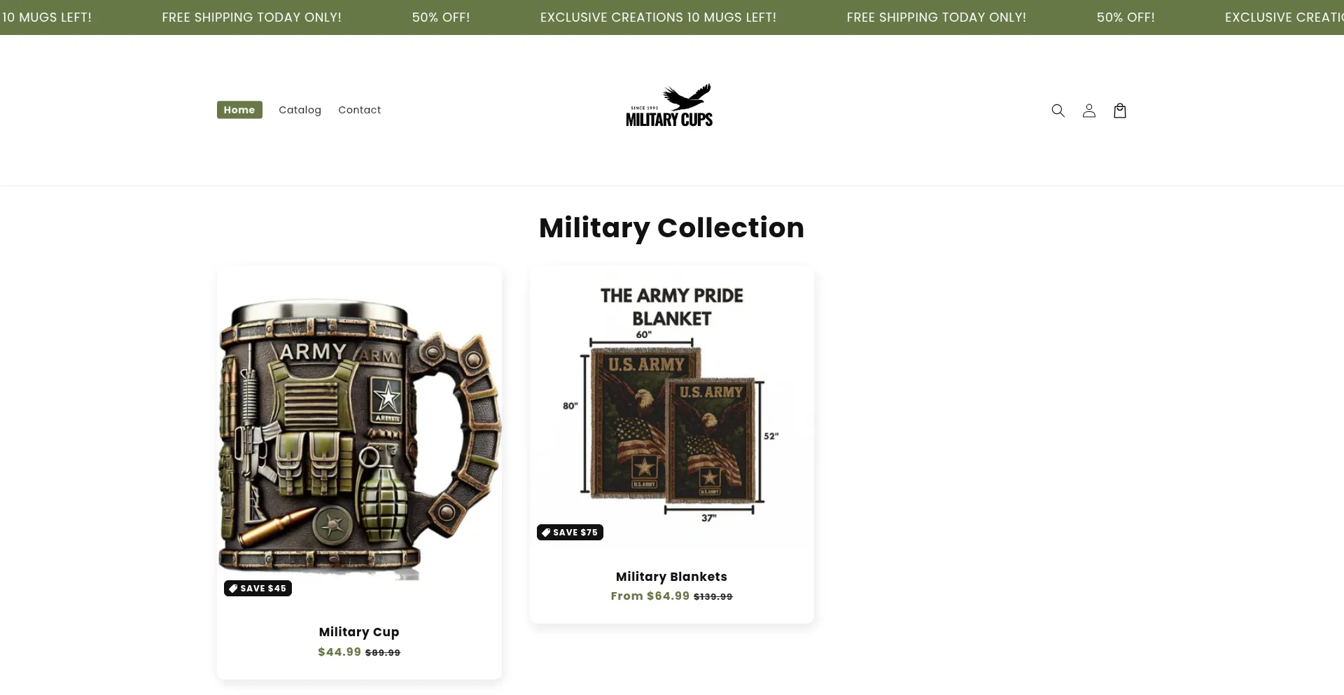Click the $44.99 Military Cup price
Viewport: 1344px width, 695px height.
click(x=339, y=652)
